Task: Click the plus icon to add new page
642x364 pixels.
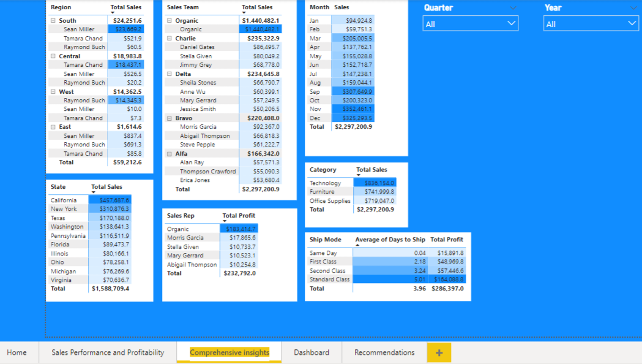Action: point(438,353)
